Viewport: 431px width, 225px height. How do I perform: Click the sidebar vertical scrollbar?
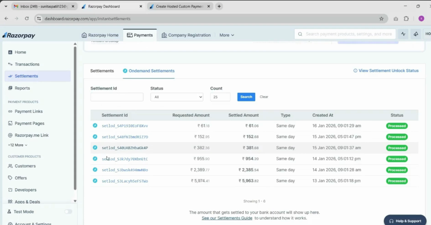pyautogui.click(x=75, y=118)
